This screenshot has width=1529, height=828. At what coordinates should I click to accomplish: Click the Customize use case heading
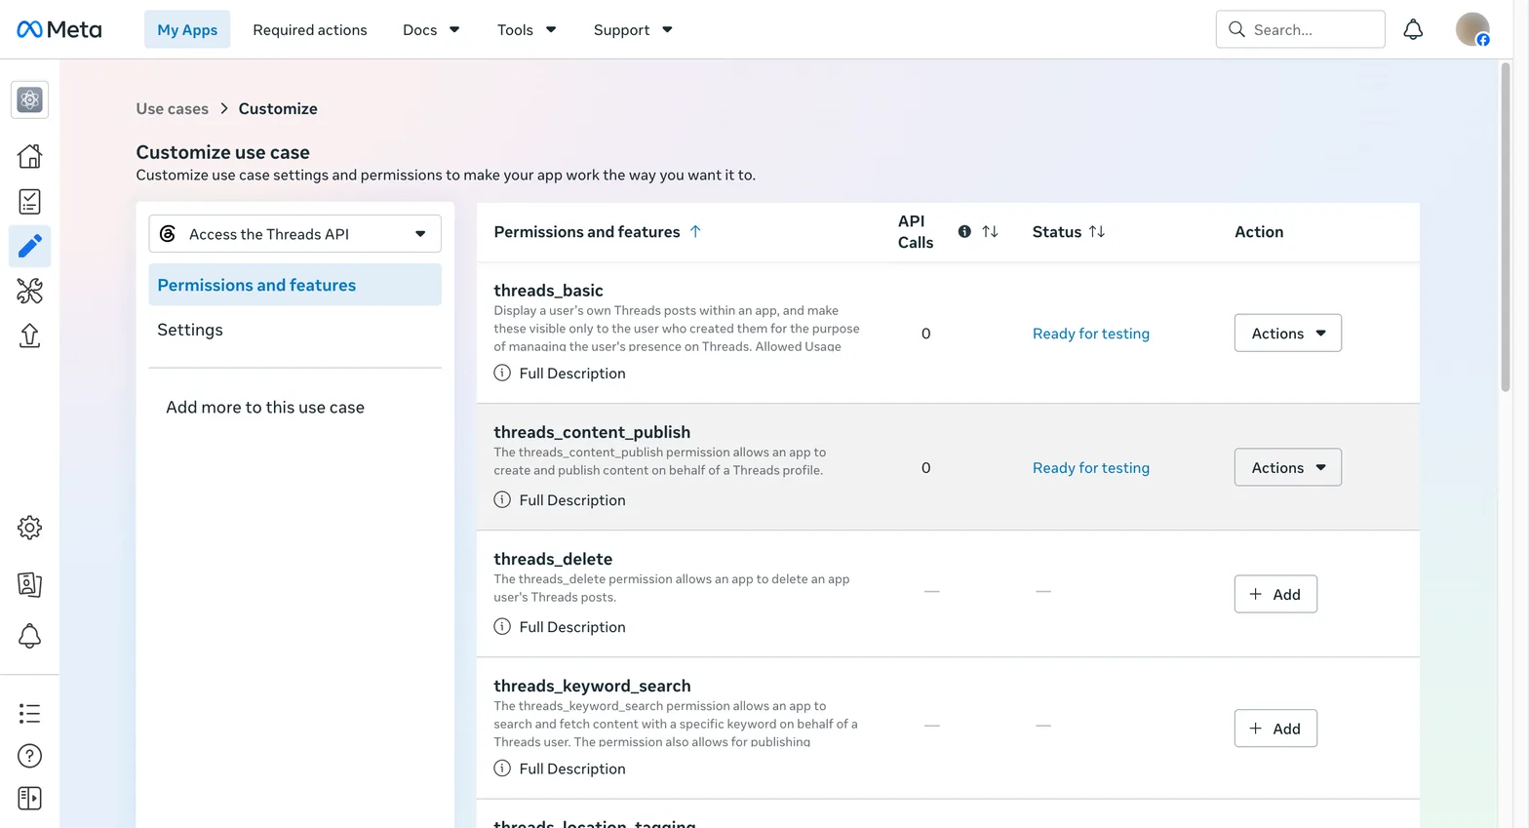coord(222,152)
